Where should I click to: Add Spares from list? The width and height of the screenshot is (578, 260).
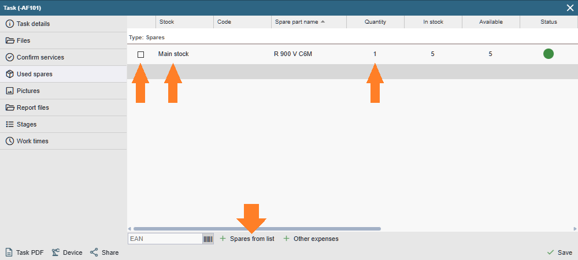pyautogui.click(x=247, y=239)
